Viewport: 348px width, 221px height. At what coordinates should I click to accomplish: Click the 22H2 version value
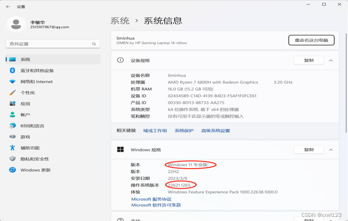click(173, 172)
